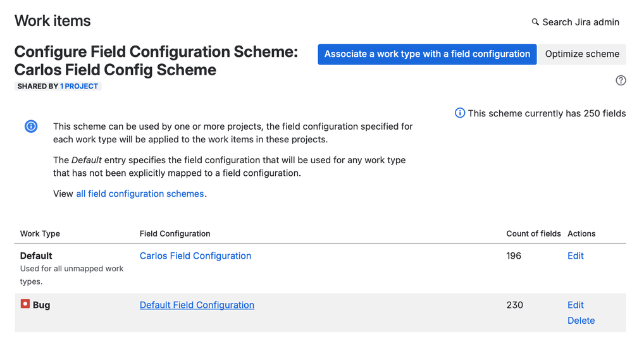Click the Field Configuration column header
The width and height of the screenshot is (632, 351).
[x=175, y=233]
